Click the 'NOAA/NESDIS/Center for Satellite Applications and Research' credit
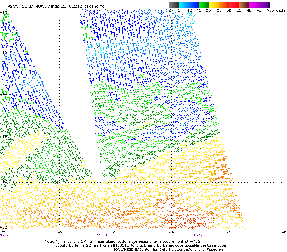287x252 pixels. coord(168,250)
